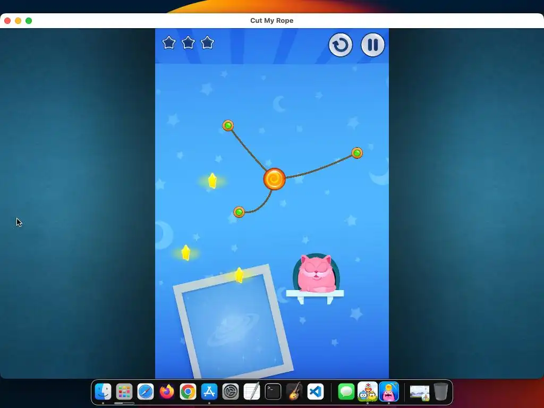Click the bottom-left green rope anchor

(239, 211)
